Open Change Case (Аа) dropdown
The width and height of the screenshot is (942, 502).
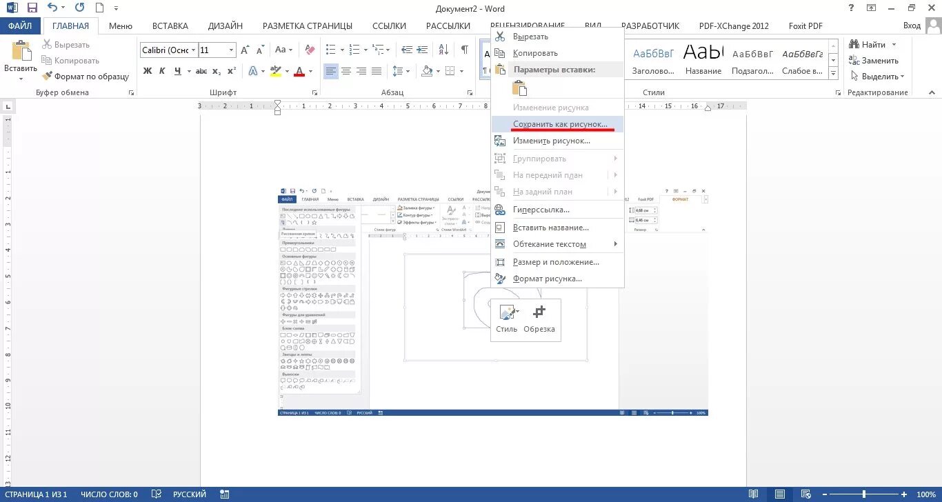(x=284, y=50)
